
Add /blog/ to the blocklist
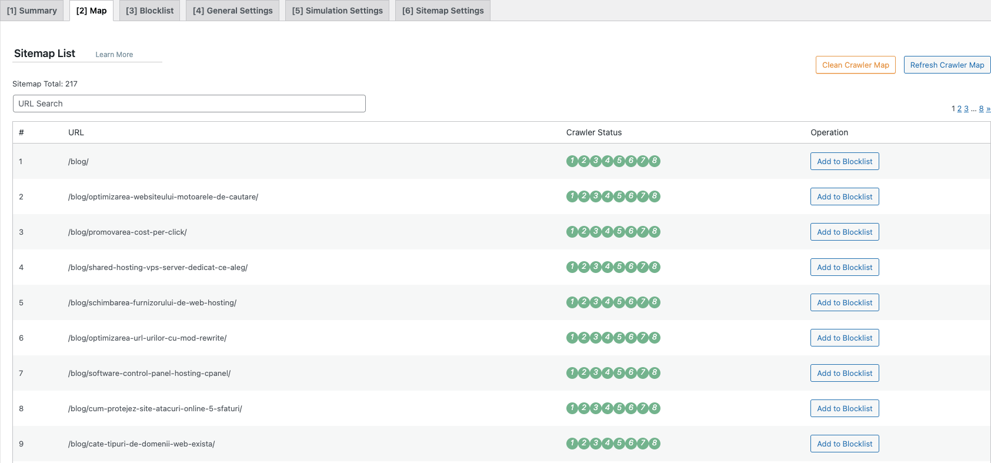844,161
